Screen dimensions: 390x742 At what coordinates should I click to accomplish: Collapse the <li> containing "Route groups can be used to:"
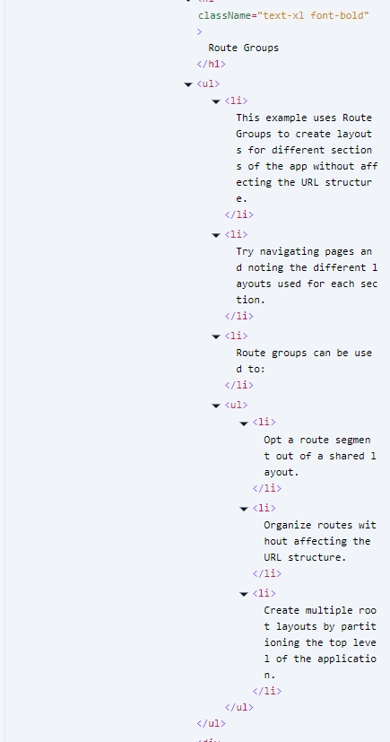216,336
